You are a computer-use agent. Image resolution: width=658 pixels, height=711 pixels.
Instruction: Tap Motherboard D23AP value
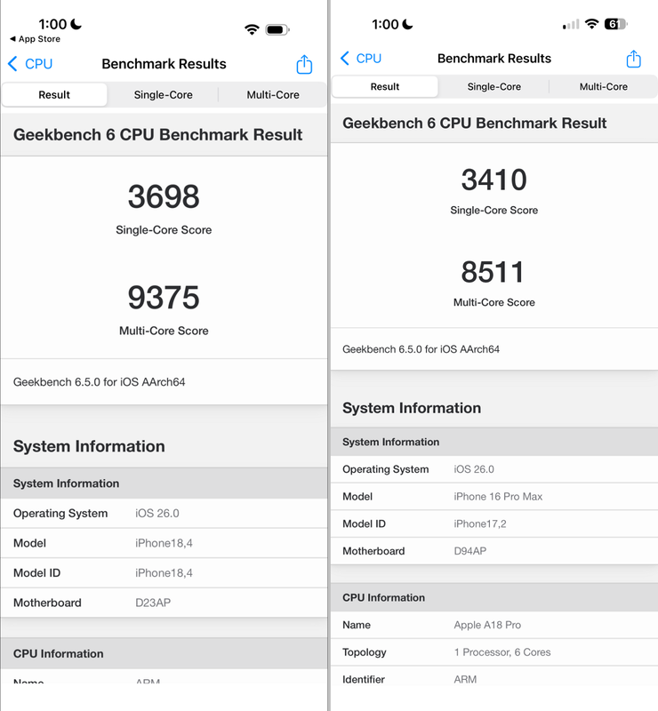pyautogui.click(x=153, y=603)
